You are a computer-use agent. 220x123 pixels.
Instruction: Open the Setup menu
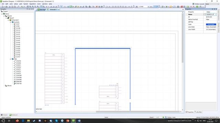click(16, 4)
